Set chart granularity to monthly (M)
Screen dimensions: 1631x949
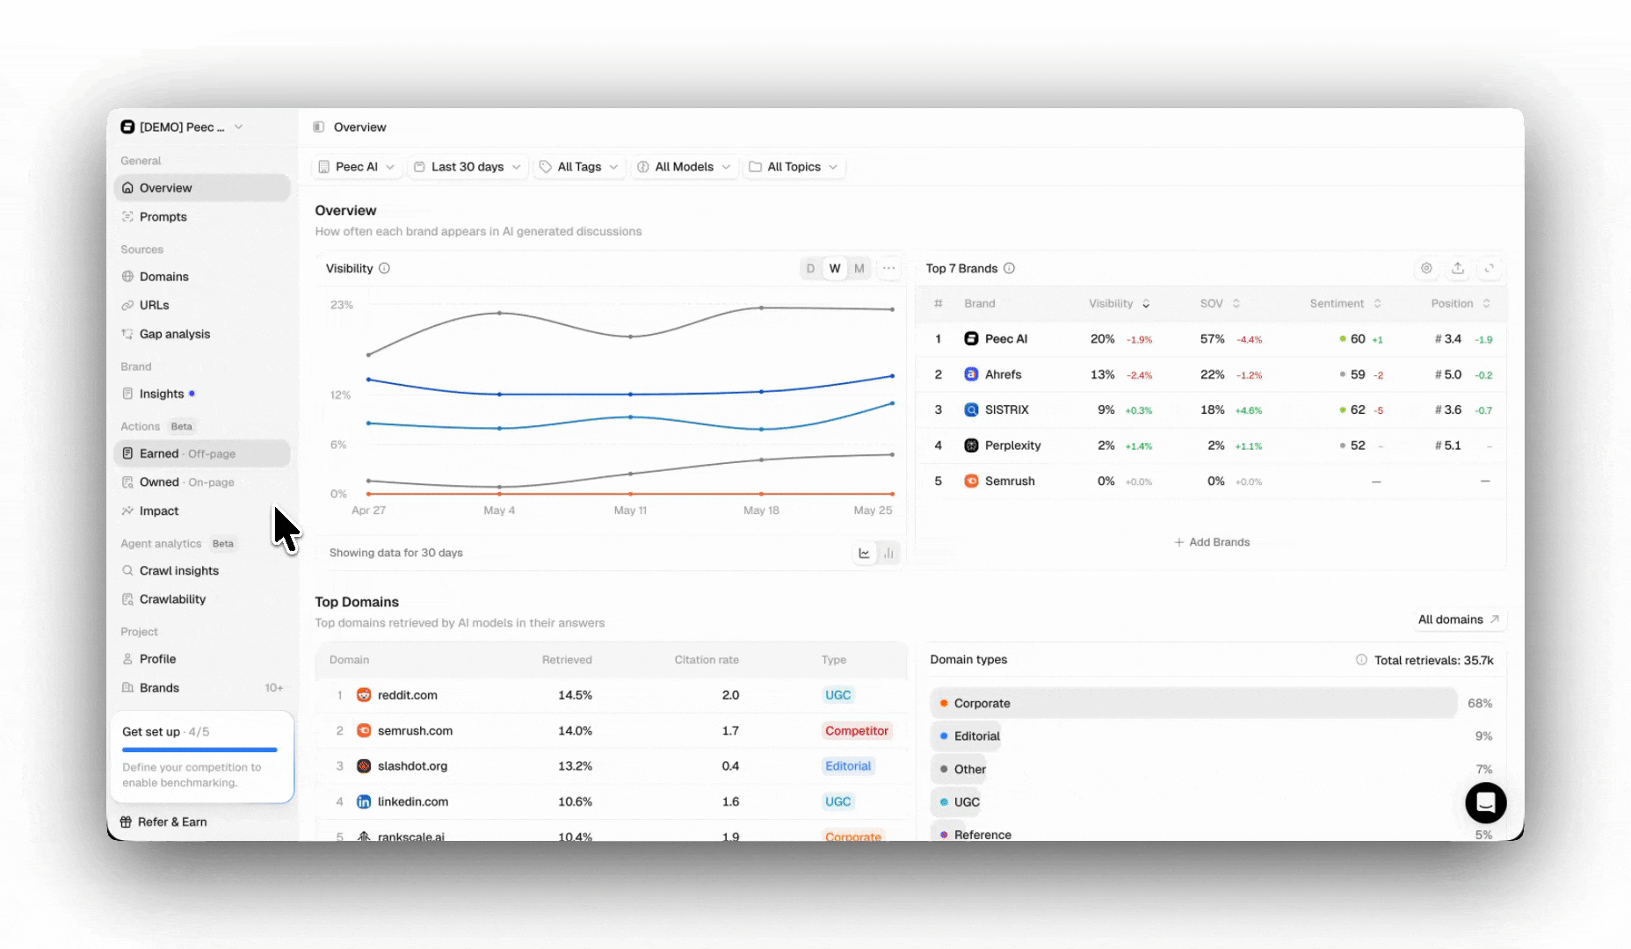pyautogui.click(x=859, y=269)
